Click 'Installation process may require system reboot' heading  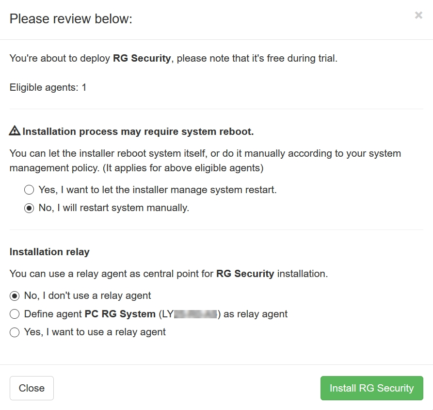138,131
